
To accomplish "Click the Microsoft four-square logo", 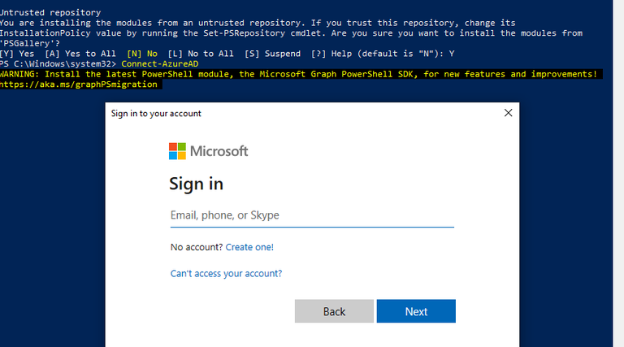I will pyautogui.click(x=177, y=151).
